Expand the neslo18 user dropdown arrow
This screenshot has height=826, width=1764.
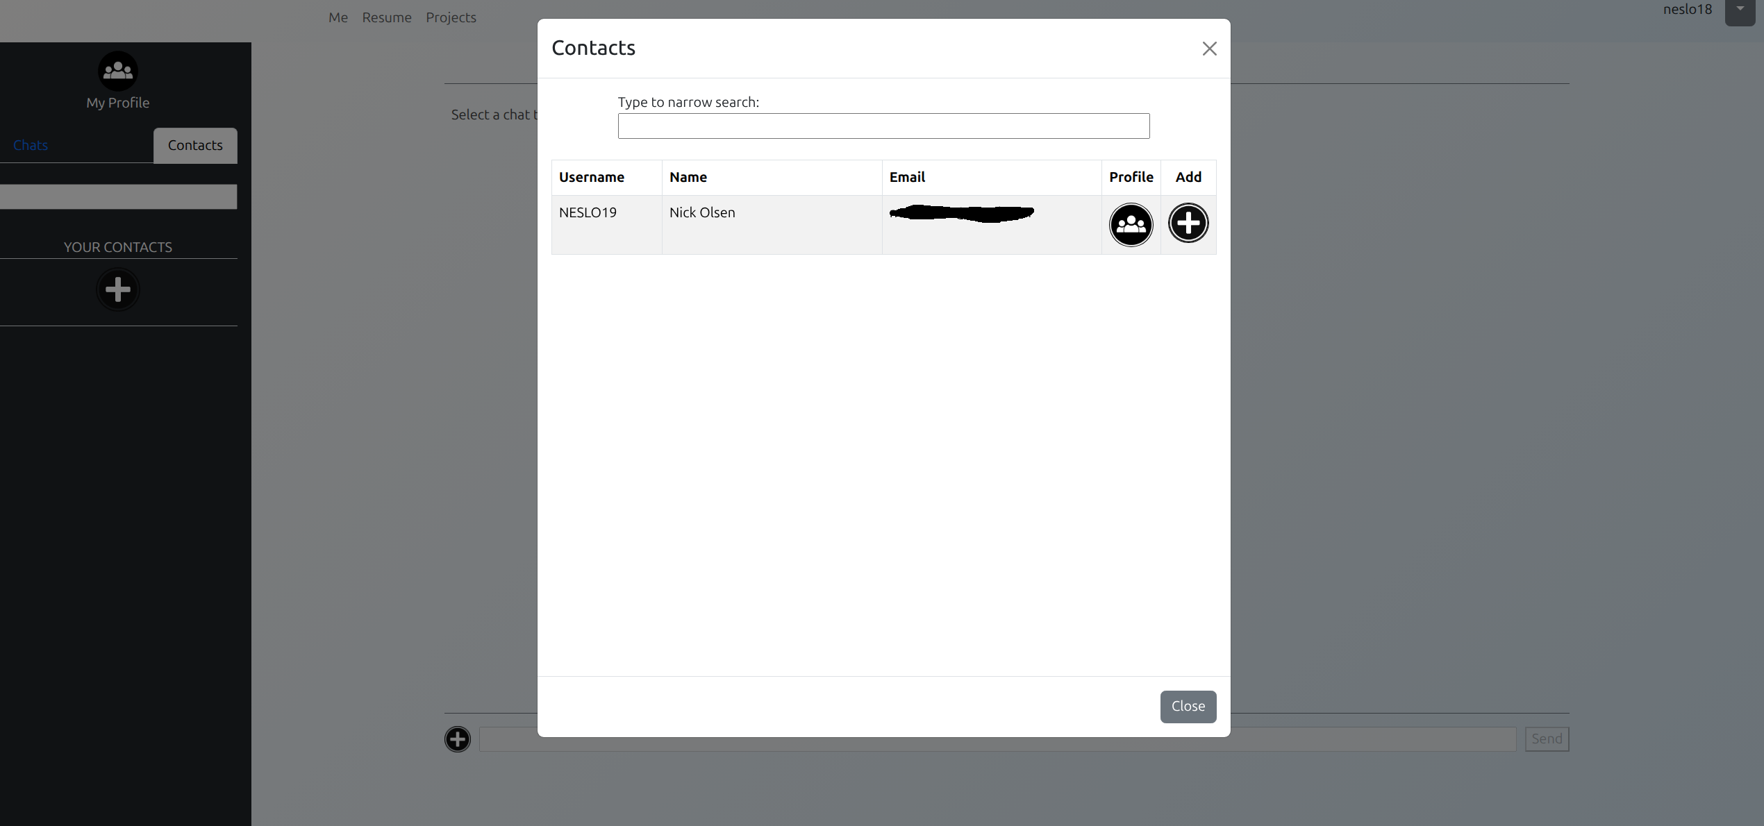[1740, 11]
